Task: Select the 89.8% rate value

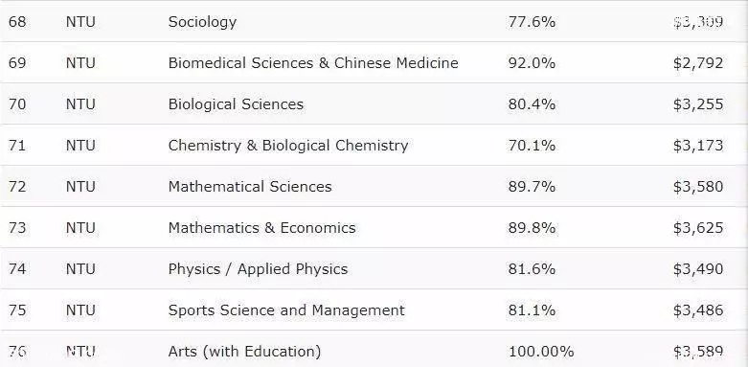Action: pyautogui.click(x=532, y=228)
